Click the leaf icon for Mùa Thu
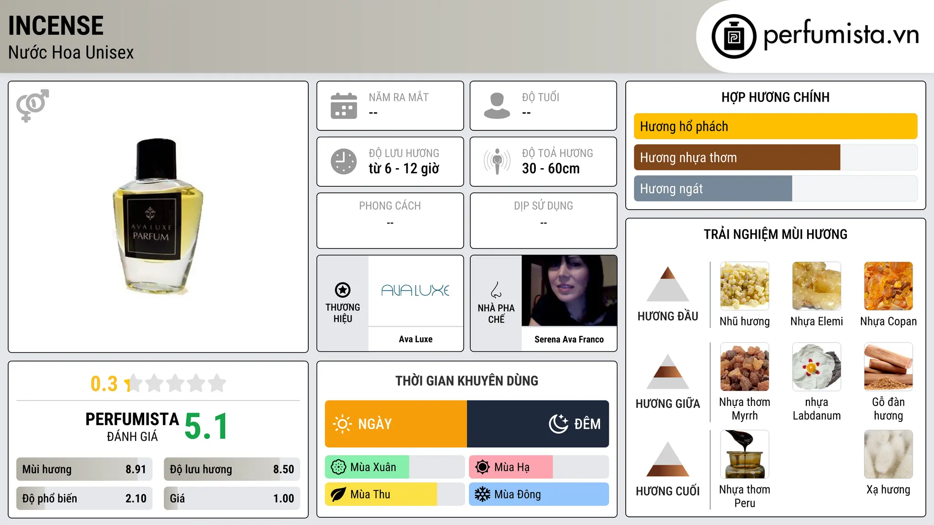Viewport: 934px width, 525px height. (x=338, y=494)
